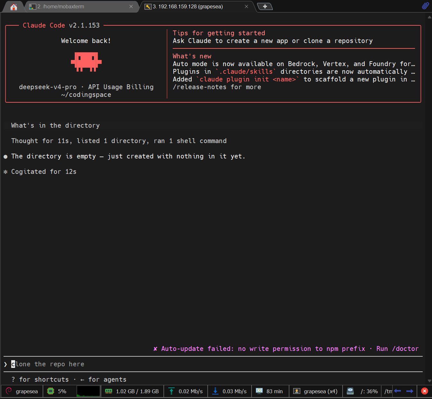Screen dimensions: 432x399
Task: Close the 192.168.159.128 (grapesea) session tab
Action: point(246,6)
